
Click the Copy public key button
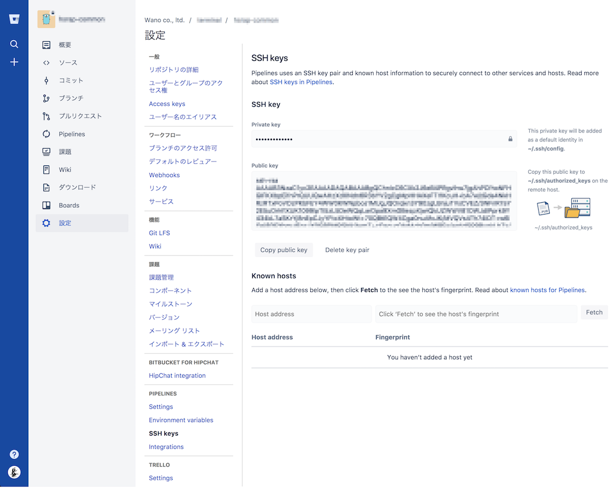click(x=284, y=250)
